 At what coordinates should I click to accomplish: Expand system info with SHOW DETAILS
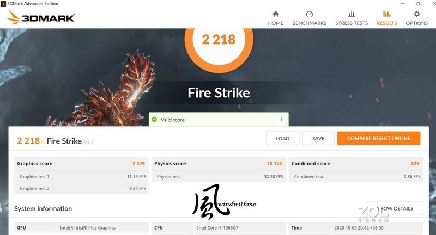[395, 208]
